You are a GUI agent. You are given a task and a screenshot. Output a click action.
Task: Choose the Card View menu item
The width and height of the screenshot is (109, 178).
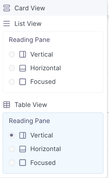[53, 8]
